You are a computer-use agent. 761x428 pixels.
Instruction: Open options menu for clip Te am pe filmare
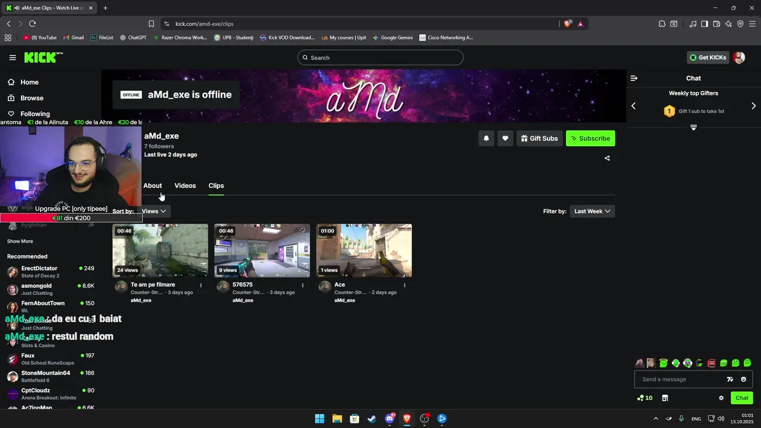[201, 285]
